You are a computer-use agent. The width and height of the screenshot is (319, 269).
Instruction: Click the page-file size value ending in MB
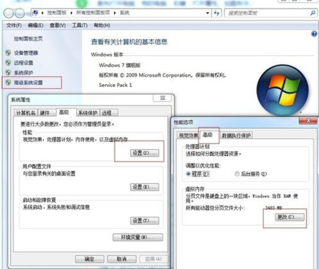pos(274,208)
